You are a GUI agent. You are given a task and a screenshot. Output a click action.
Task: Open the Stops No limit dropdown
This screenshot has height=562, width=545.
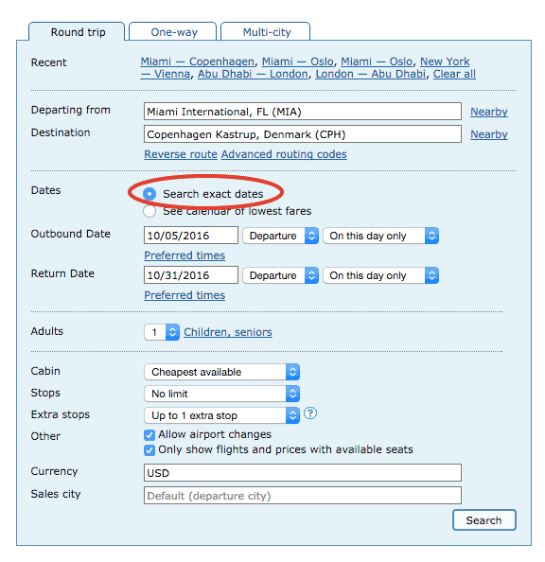[221, 394]
